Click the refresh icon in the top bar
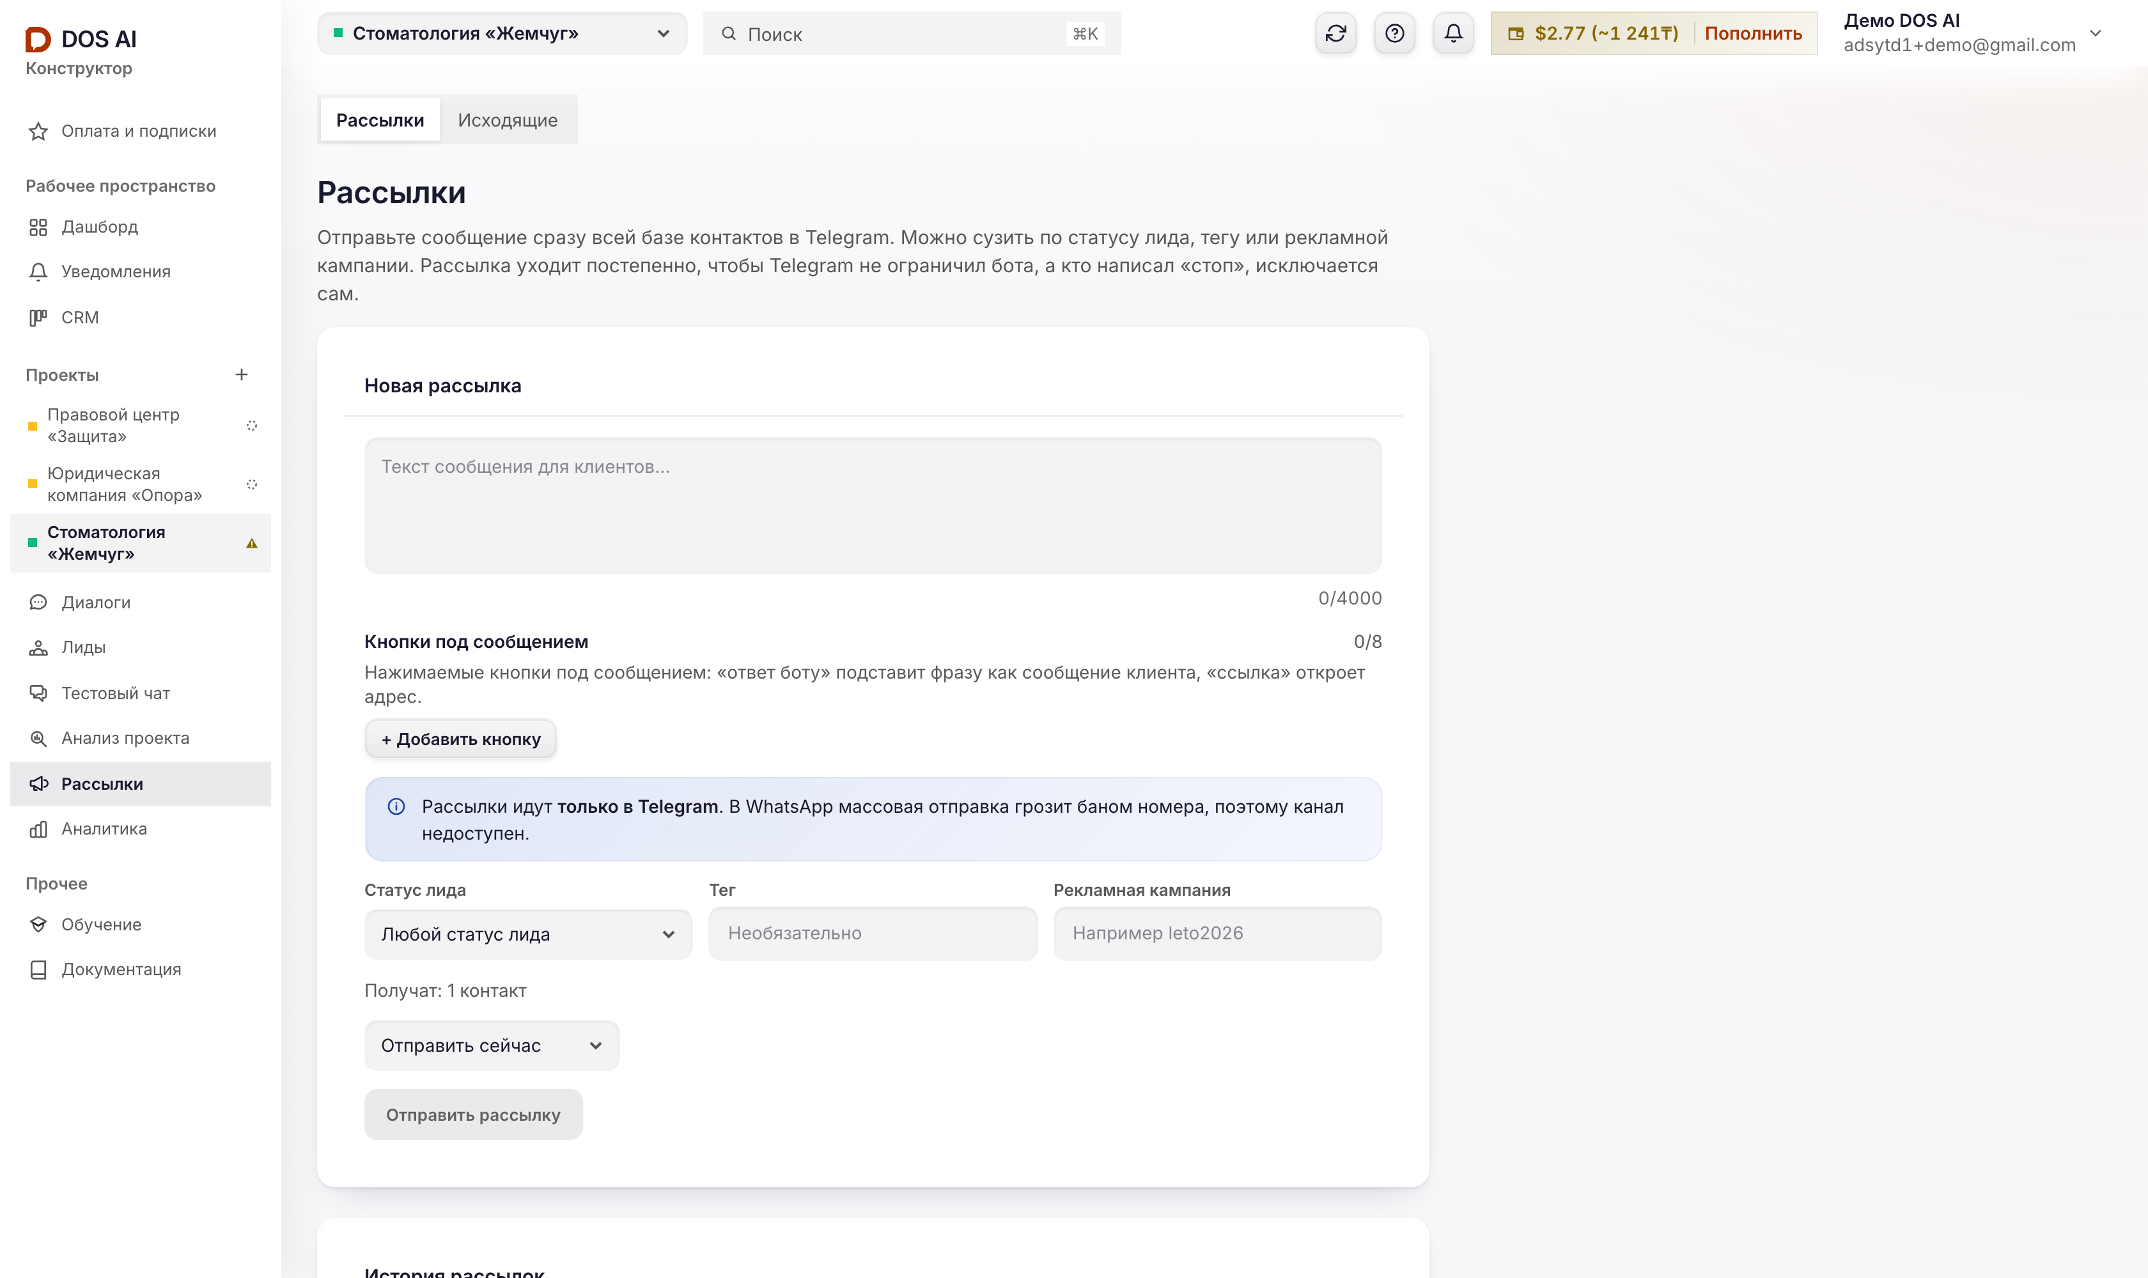 (x=1335, y=34)
